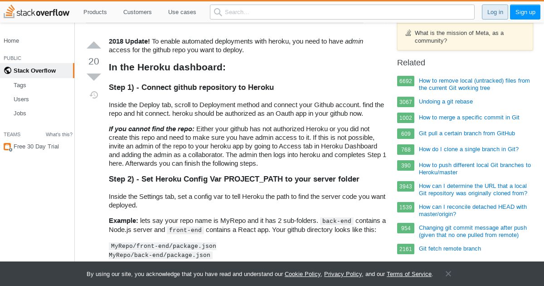Open How to merge a specific commit
Viewport: 544px width, 286px height.
(469, 117)
